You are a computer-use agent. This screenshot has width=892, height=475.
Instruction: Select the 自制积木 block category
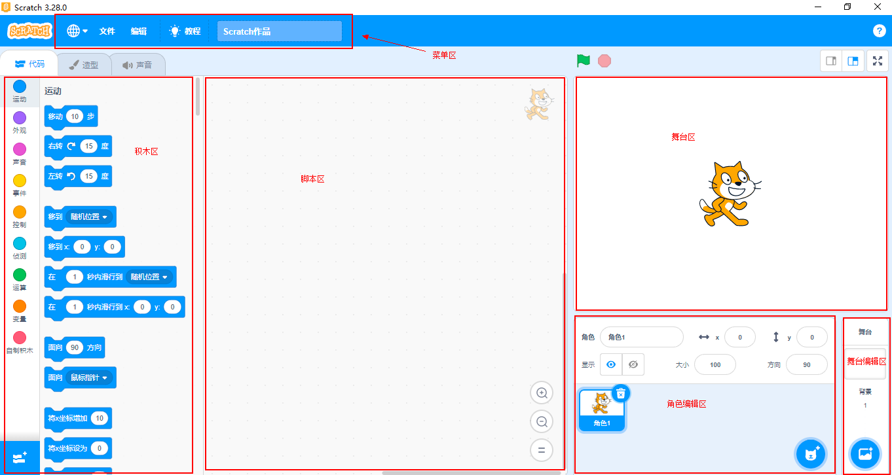[20, 342]
